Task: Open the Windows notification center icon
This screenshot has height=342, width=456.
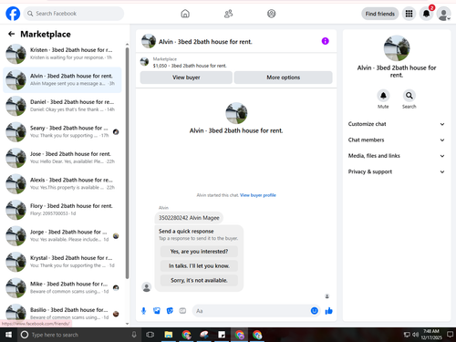Action: tap(450, 335)
